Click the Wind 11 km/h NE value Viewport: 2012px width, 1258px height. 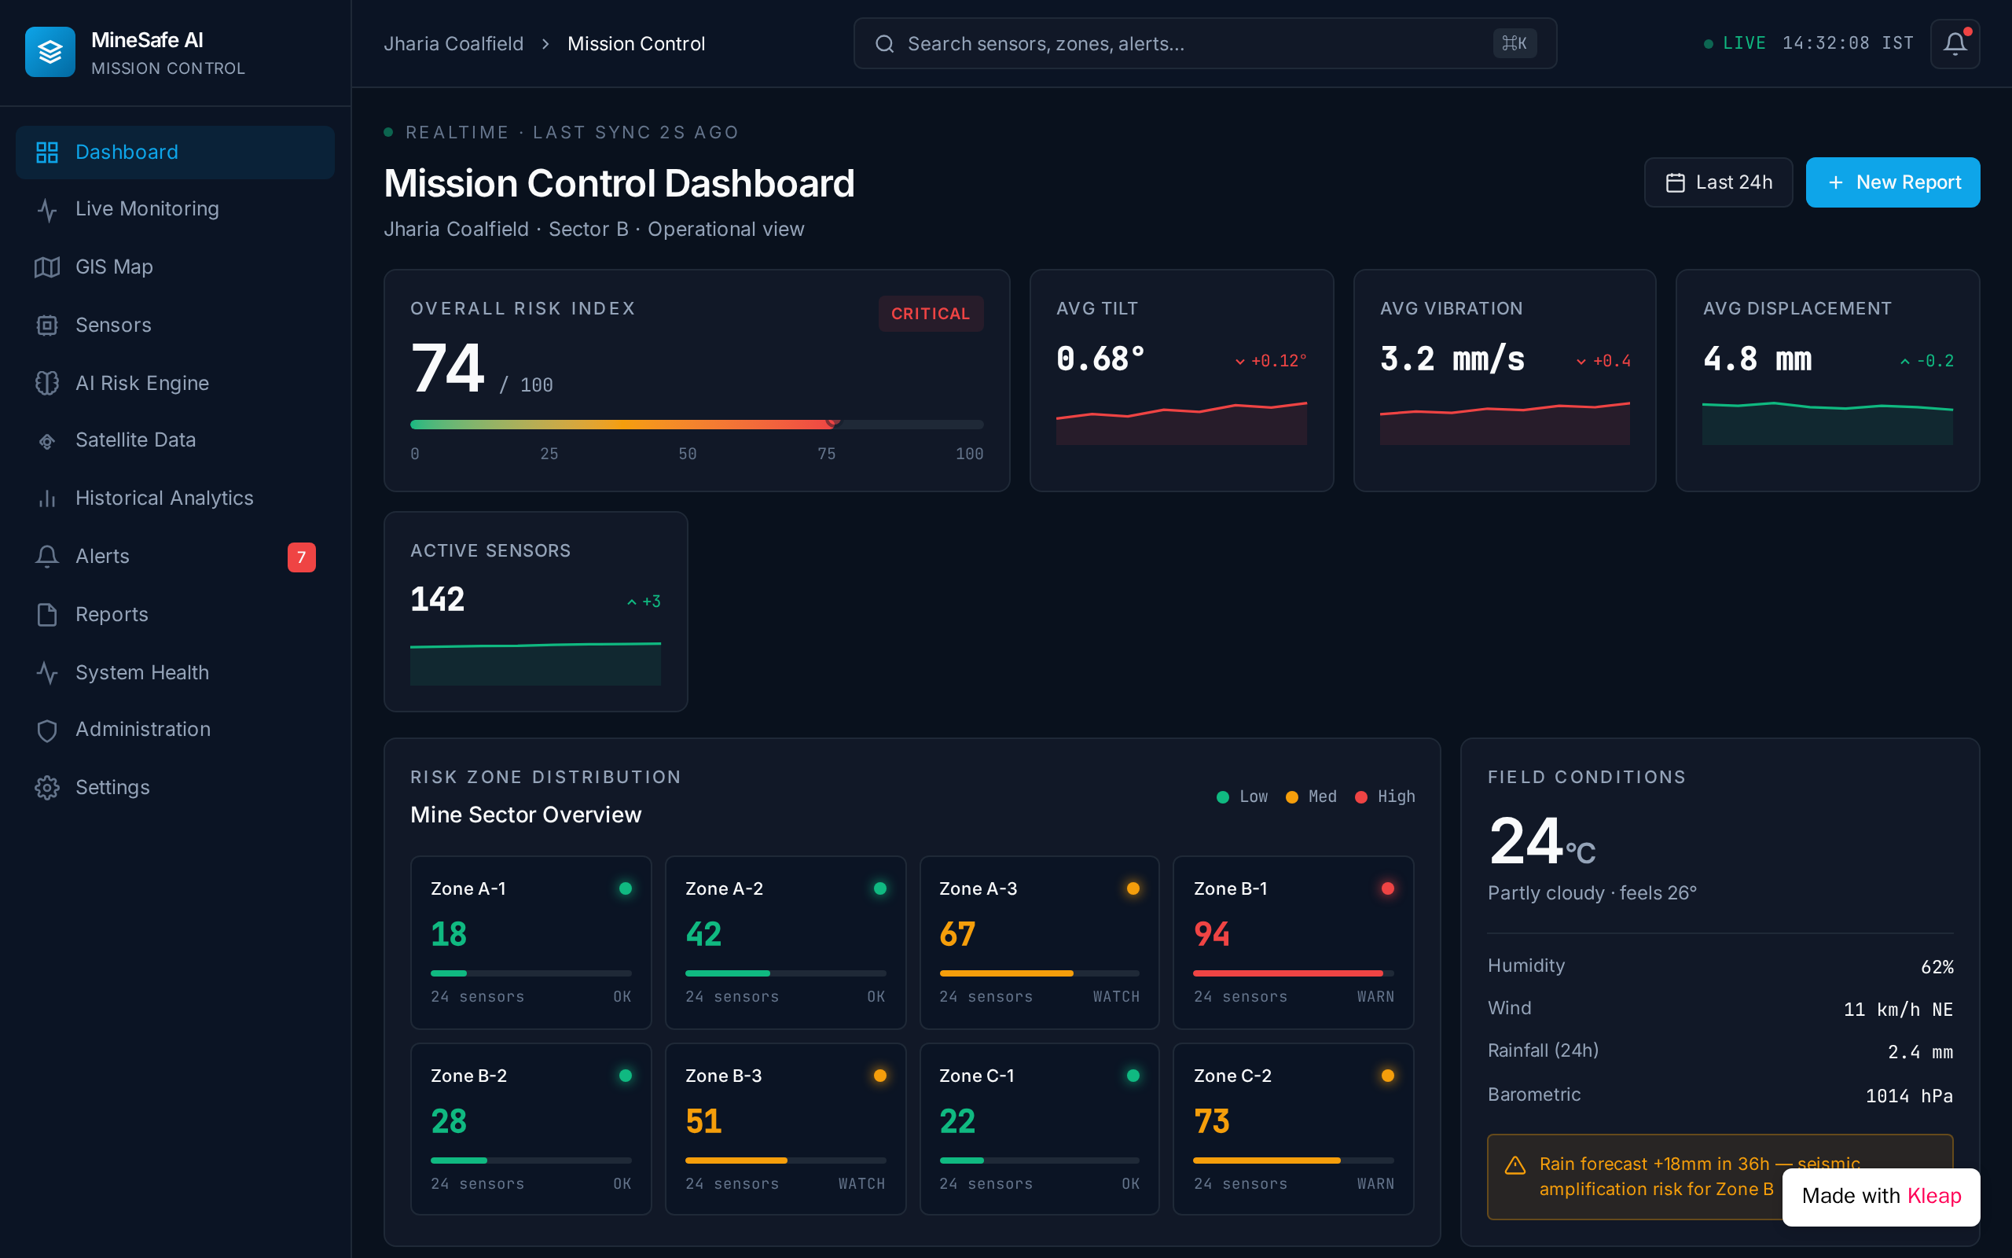(x=1898, y=1010)
